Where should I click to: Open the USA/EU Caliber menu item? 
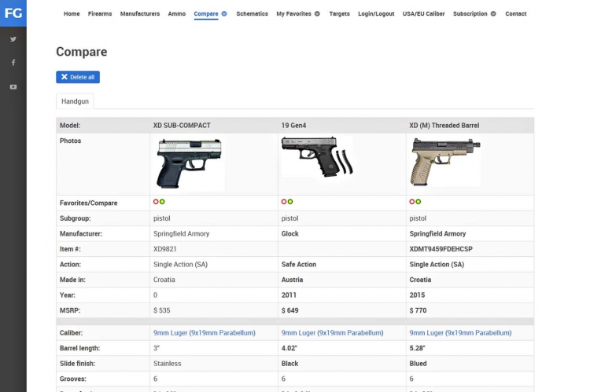tap(424, 14)
